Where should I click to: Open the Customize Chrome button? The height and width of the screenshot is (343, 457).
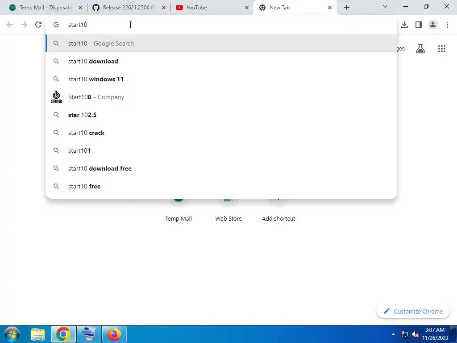[x=413, y=311]
